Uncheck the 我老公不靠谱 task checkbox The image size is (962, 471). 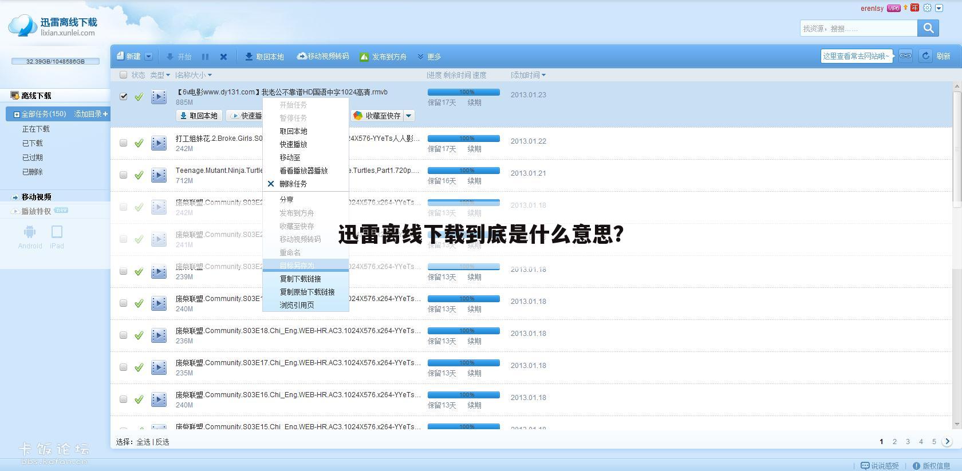pyautogui.click(x=123, y=96)
